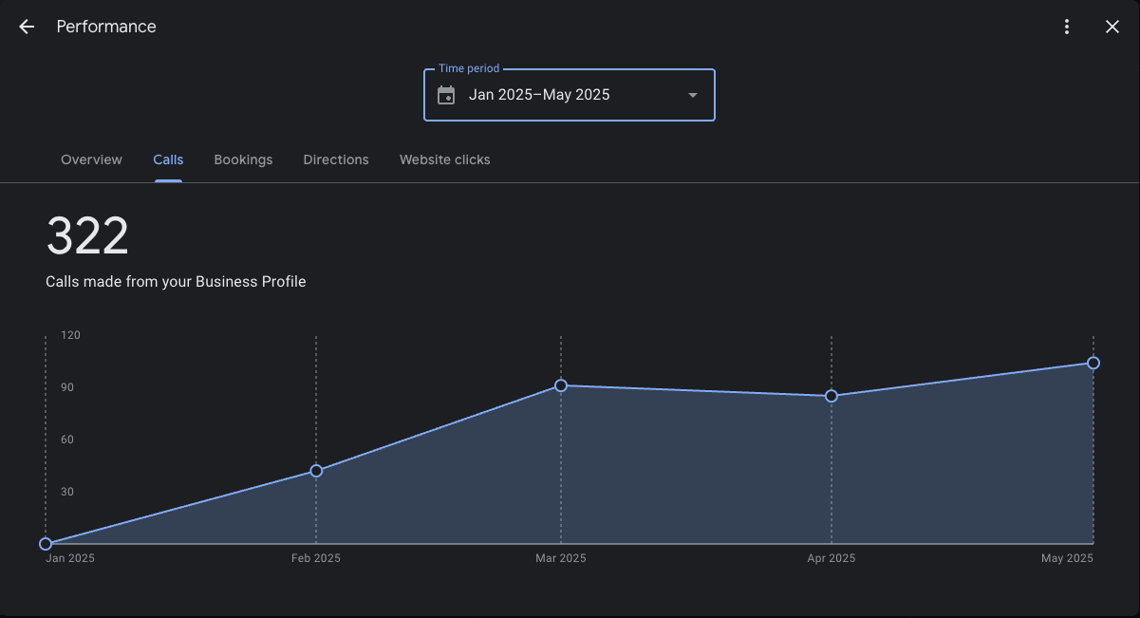Click the 90 y-axis label
Image resolution: width=1140 pixels, height=618 pixels.
(67, 387)
